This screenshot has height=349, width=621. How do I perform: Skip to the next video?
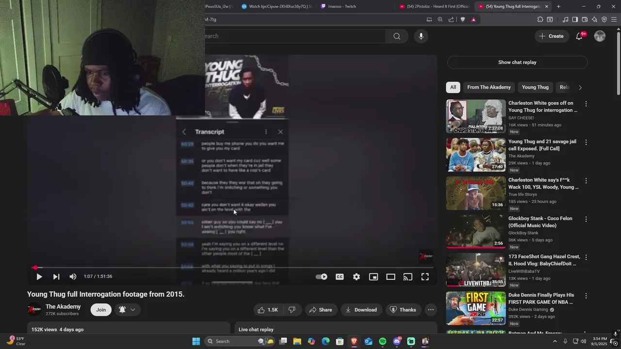click(56, 277)
